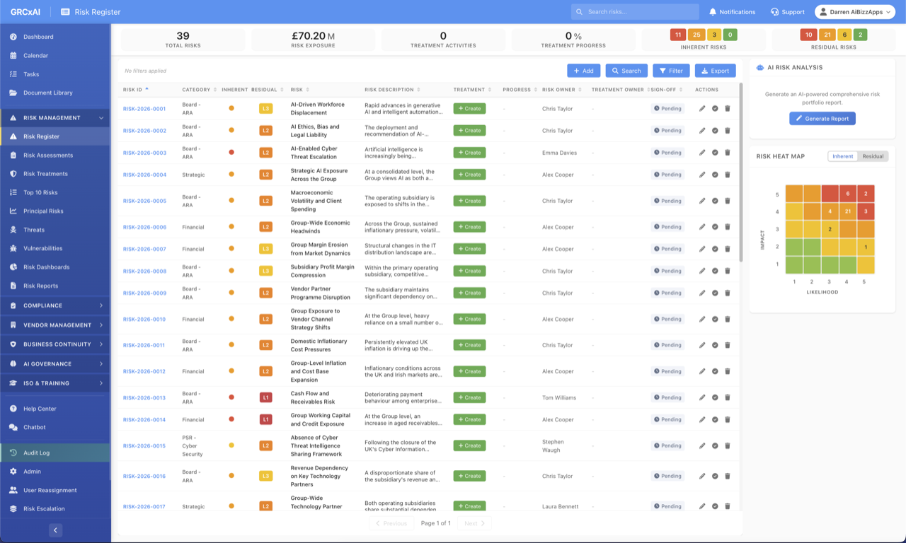Screen dimensions: 906x543
Task: Click the edit pencil icon for RISK-2026-0001
Action: pyautogui.click(x=702, y=109)
